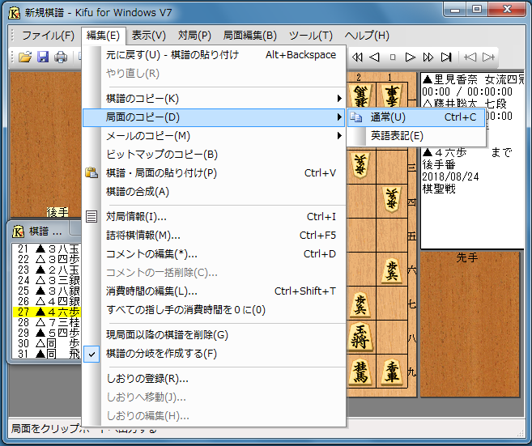This screenshot has height=446, width=532.
Task: Step back one move button
Action: [x=374, y=57]
